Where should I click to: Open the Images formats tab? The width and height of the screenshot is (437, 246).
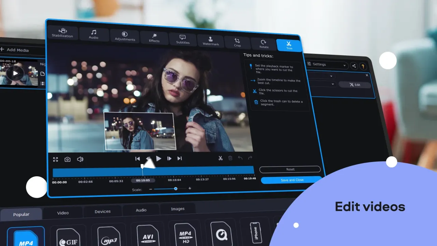tap(178, 209)
